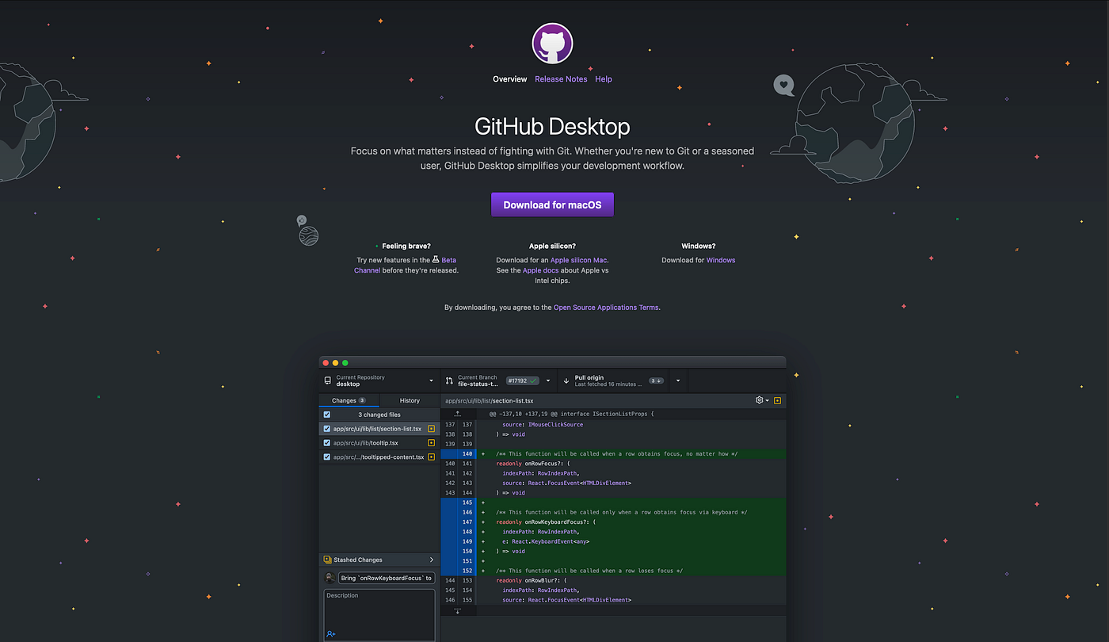
Task: Click the Current Repository icon
Action: pyautogui.click(x=328, y=380)
